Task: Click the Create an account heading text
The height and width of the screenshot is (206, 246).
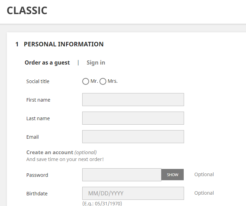Action: coord(50,152)
